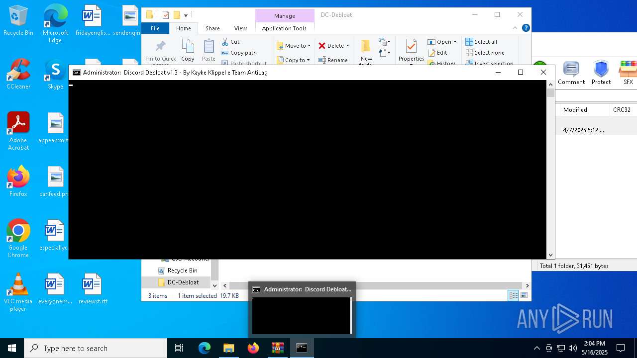Switch to the Share ribbon tab
The width and height of the screenshot is (637, 358).
tap(212, 28)
